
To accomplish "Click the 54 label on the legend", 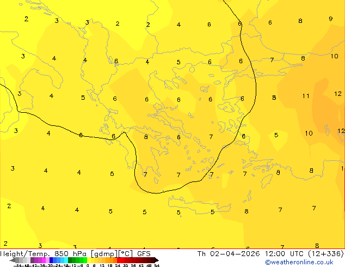I will tap(157, 265).
